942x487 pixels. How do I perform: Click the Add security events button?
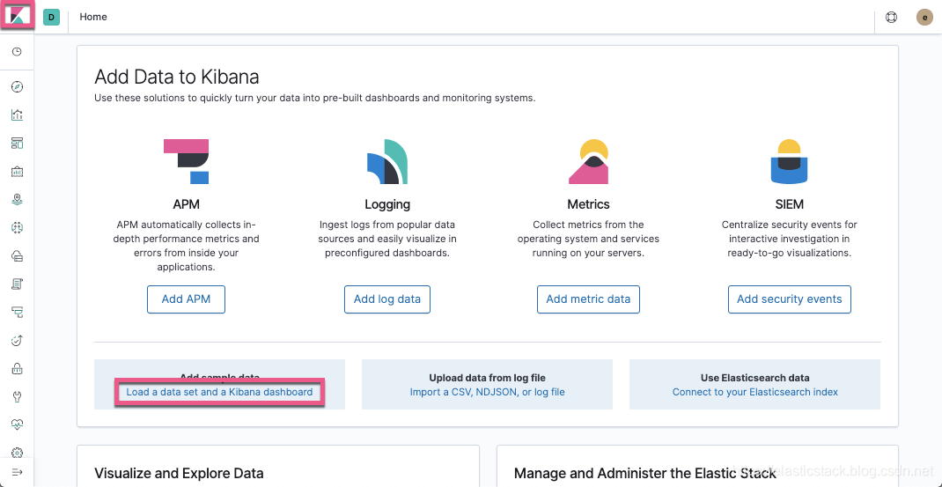click(790, 299)
